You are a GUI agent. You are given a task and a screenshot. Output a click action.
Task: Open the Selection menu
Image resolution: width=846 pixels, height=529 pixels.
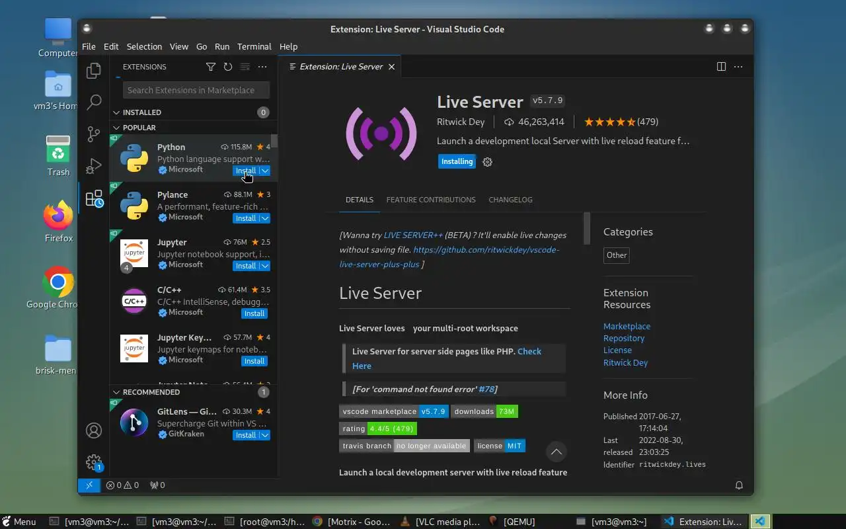click(144, 47)
